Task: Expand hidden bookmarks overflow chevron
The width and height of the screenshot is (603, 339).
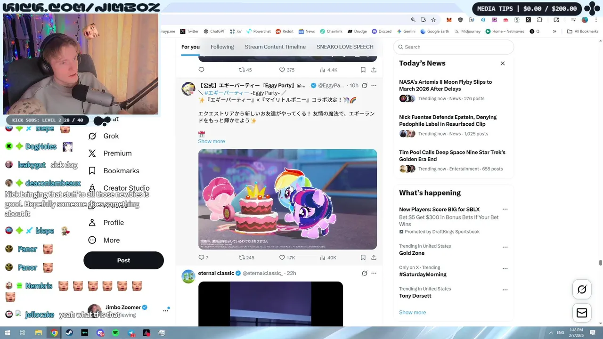Action: click(x=554, y=32)
